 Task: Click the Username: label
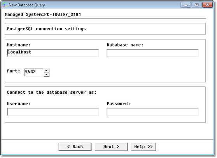tap(19, 104)
